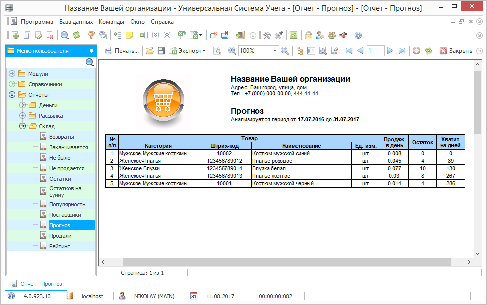Expand the Модули tree node
This screenshot has height=305, width=487.
coord(12,74)
